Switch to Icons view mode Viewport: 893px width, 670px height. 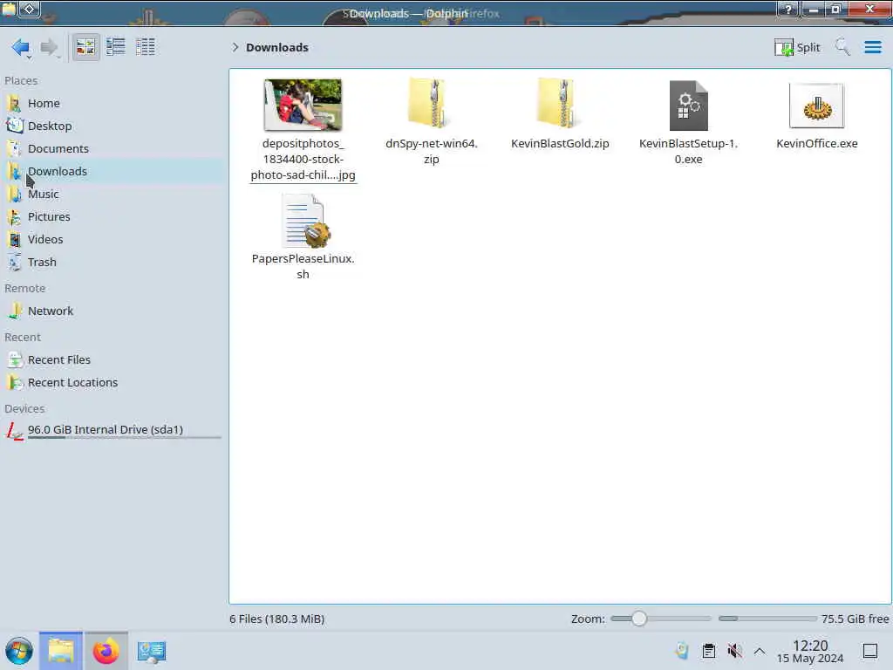click(85, 47)
